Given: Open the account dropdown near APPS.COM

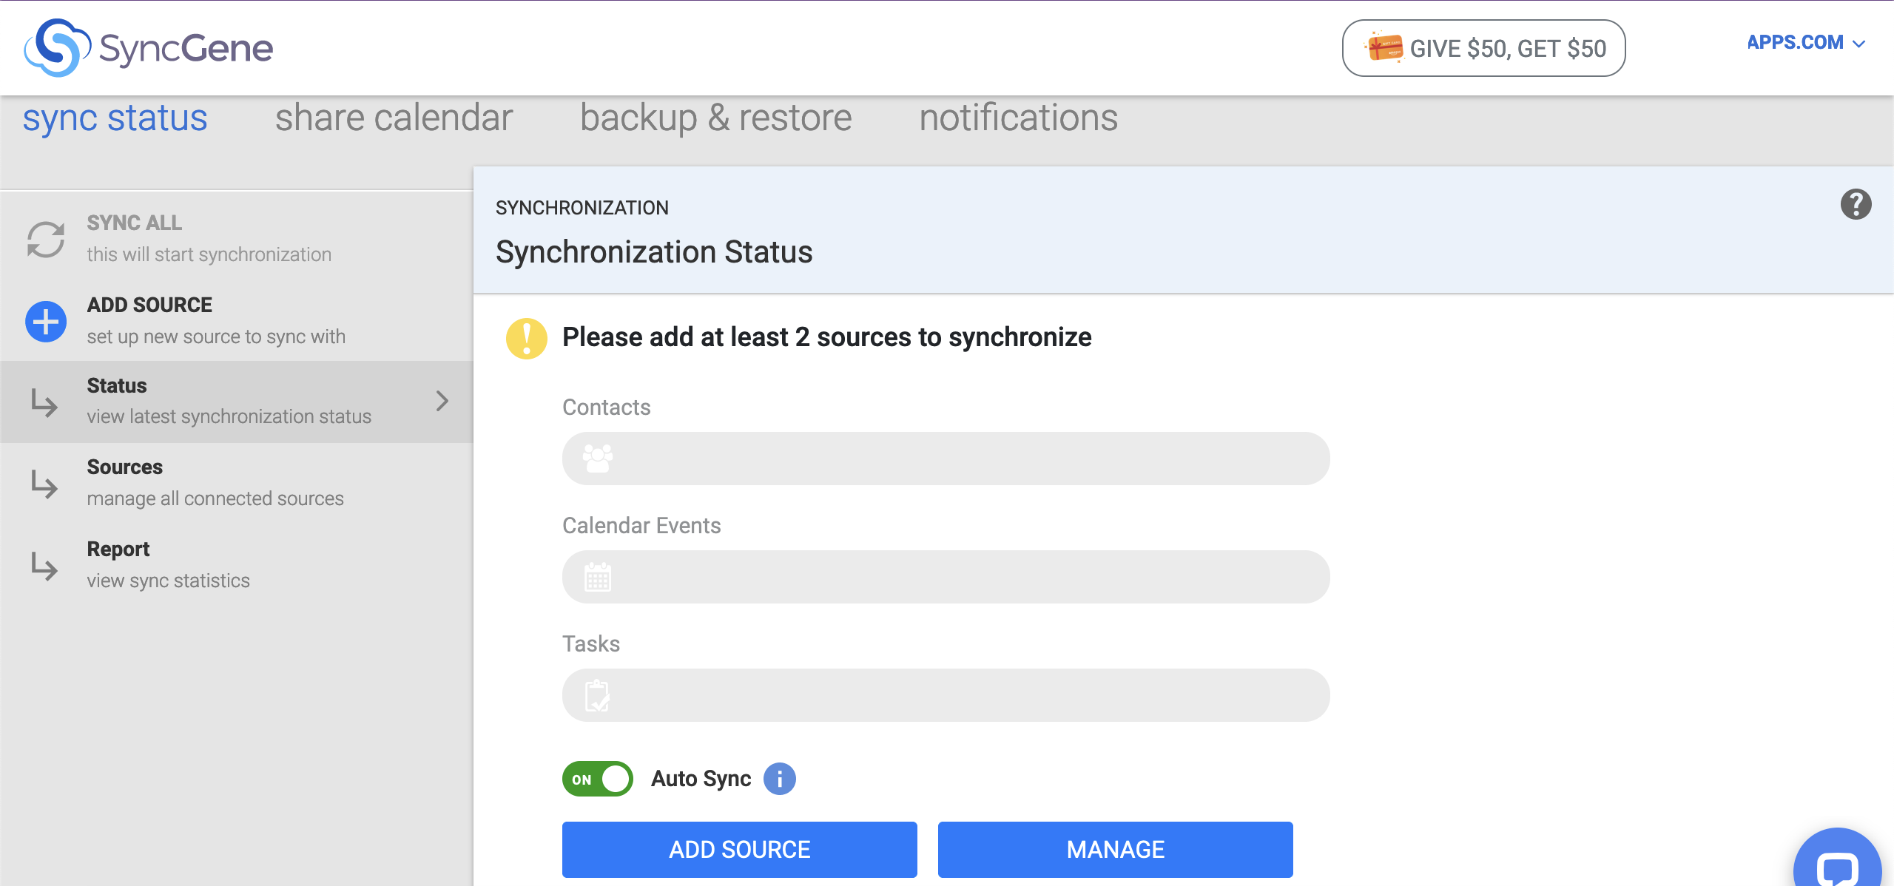Looking at the screenshot, I should point(1861,43).
